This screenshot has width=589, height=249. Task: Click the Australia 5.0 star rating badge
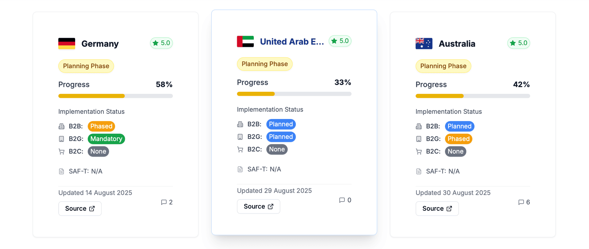point(518,43)
